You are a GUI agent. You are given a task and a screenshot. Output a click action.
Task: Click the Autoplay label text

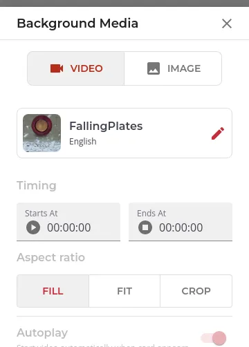(x=42, y=333)
